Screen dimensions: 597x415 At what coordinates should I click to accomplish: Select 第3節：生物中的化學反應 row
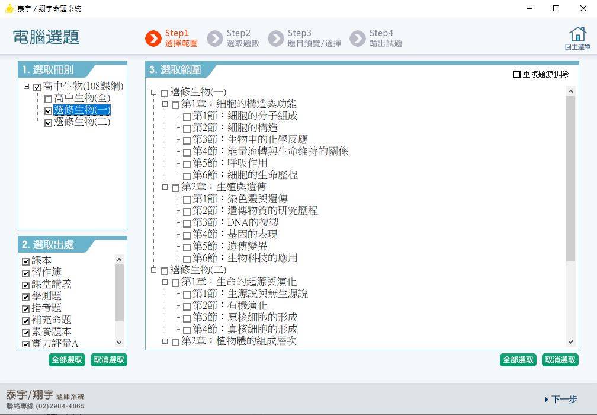click(250, 139)
